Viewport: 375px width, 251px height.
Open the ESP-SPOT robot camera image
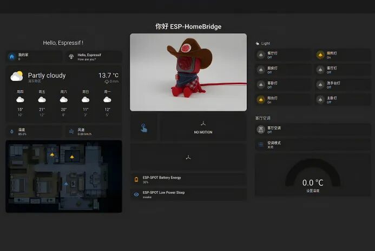188,72
